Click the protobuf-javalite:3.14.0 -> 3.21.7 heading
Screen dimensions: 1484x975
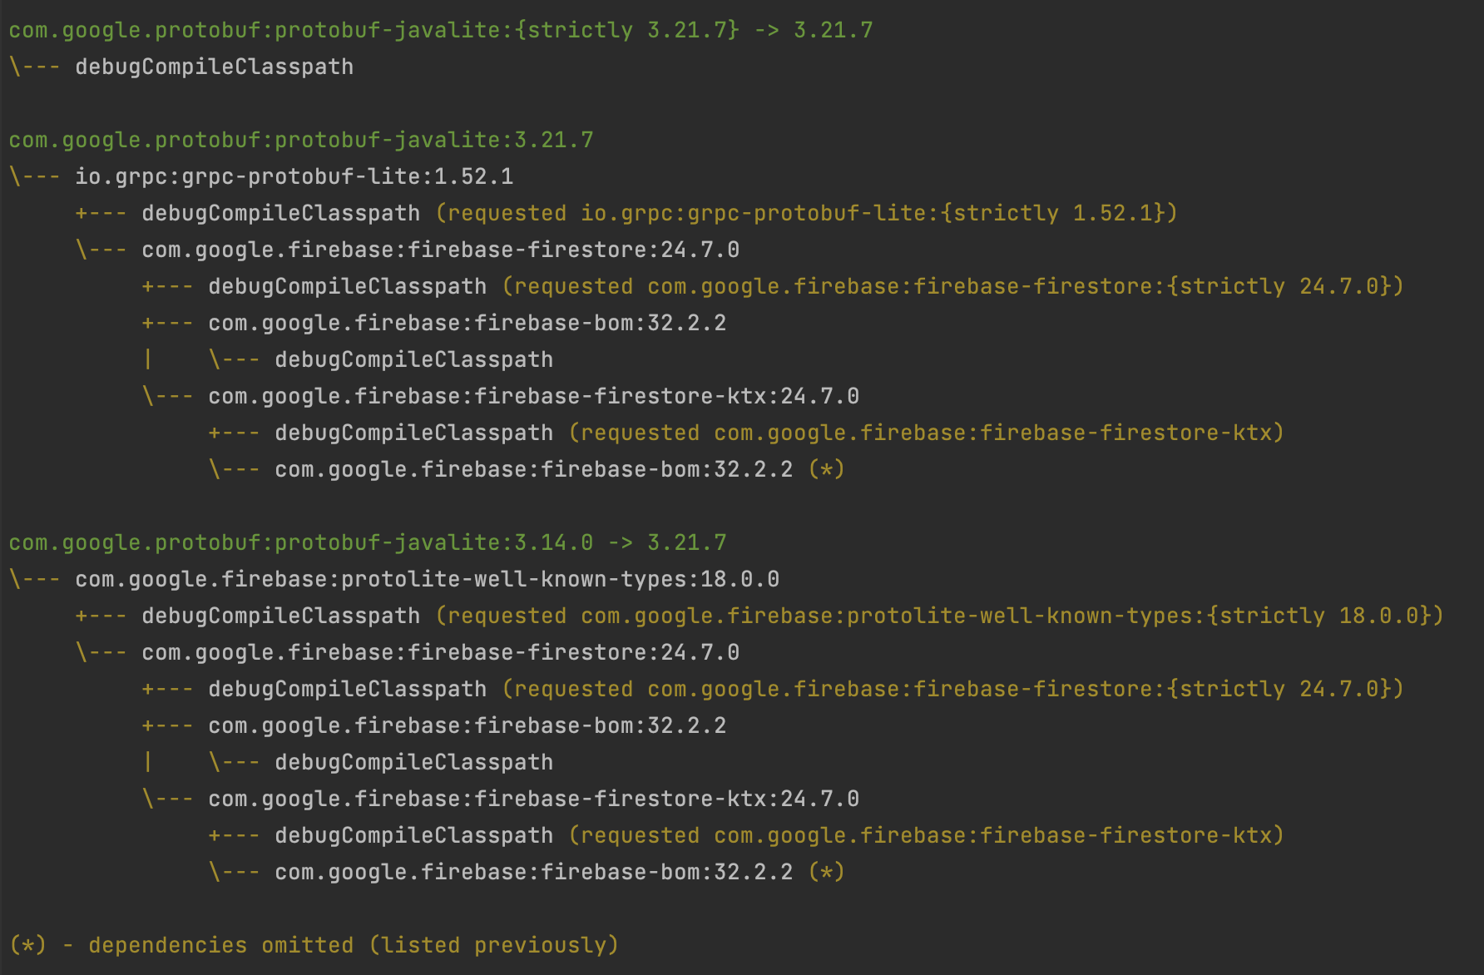[x=368, y=542]
